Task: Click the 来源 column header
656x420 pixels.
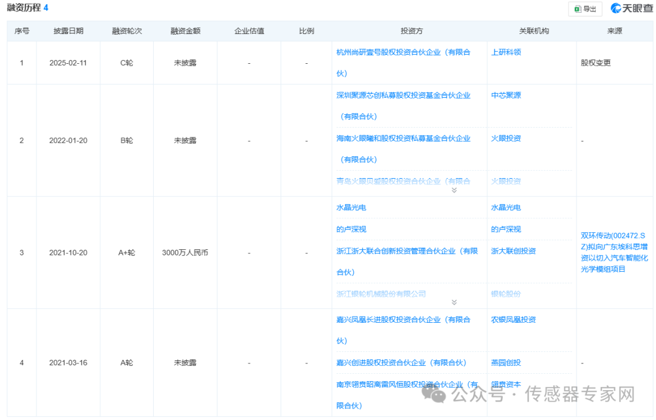Action: (x=615, y=31)
